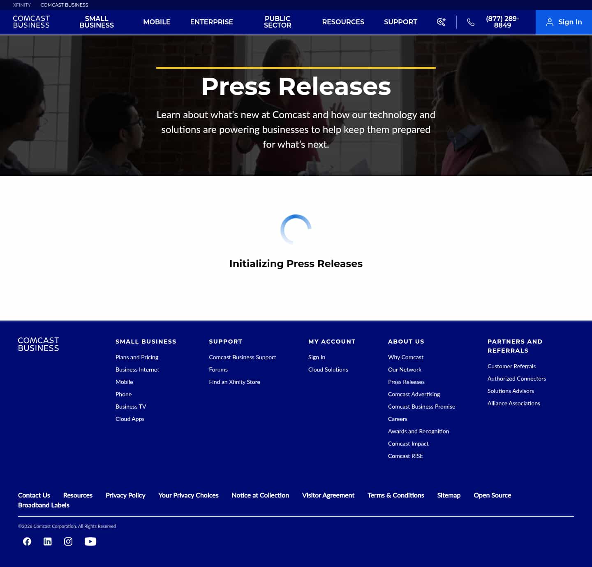
Task: Click the Comcast Business footer logo
Action: [39, 344]
